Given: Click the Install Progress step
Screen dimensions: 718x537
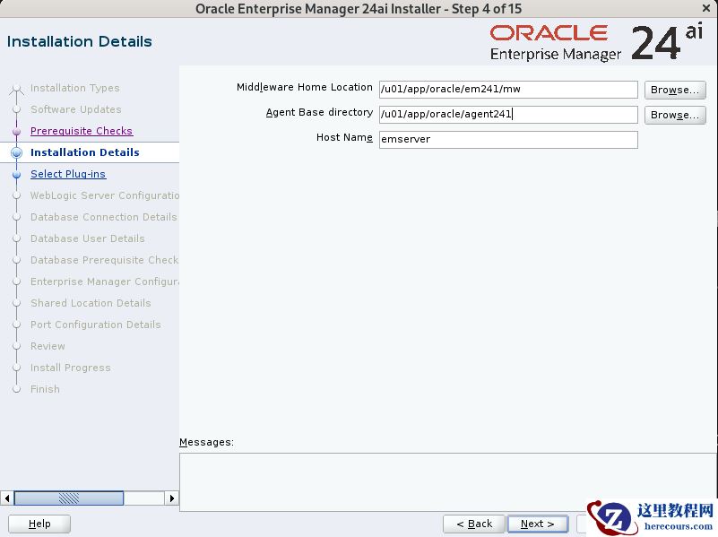Looking at the screenshot, I should [71, 368].
